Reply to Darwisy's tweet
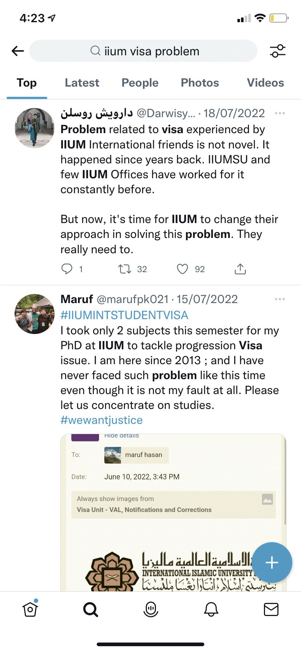 point(67,269)
